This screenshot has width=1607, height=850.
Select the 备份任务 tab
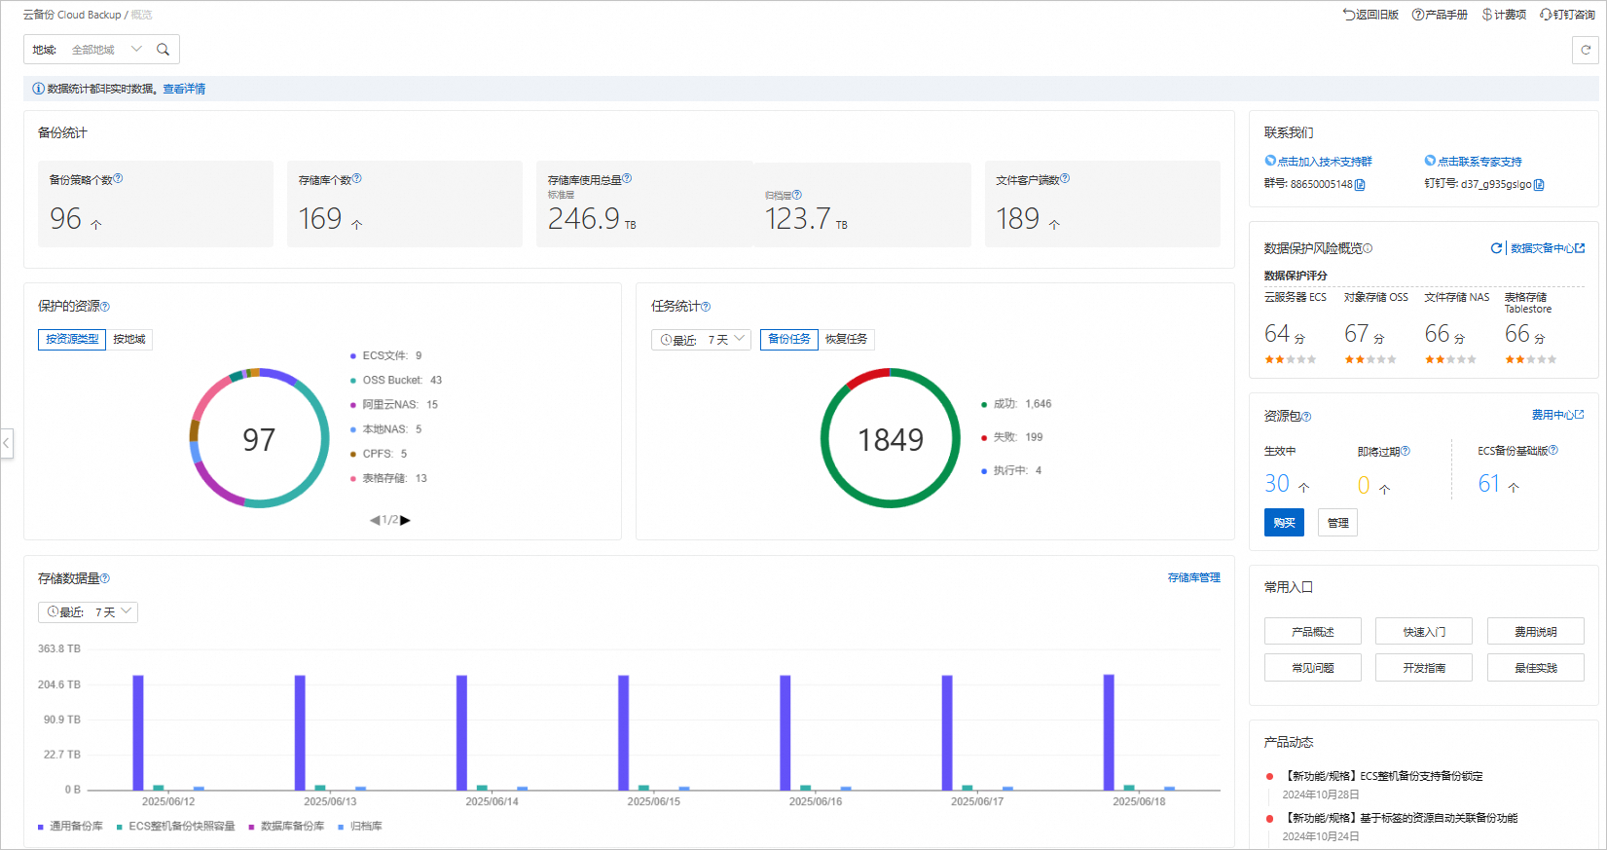click(788, 339)
